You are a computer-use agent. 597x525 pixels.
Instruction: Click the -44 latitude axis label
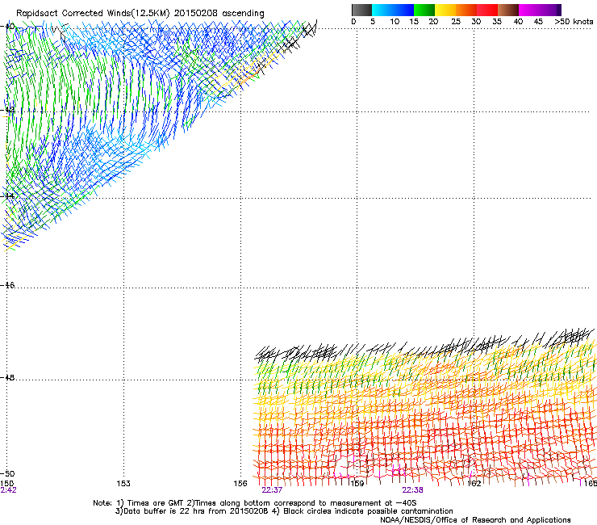[x=8, y=195]
